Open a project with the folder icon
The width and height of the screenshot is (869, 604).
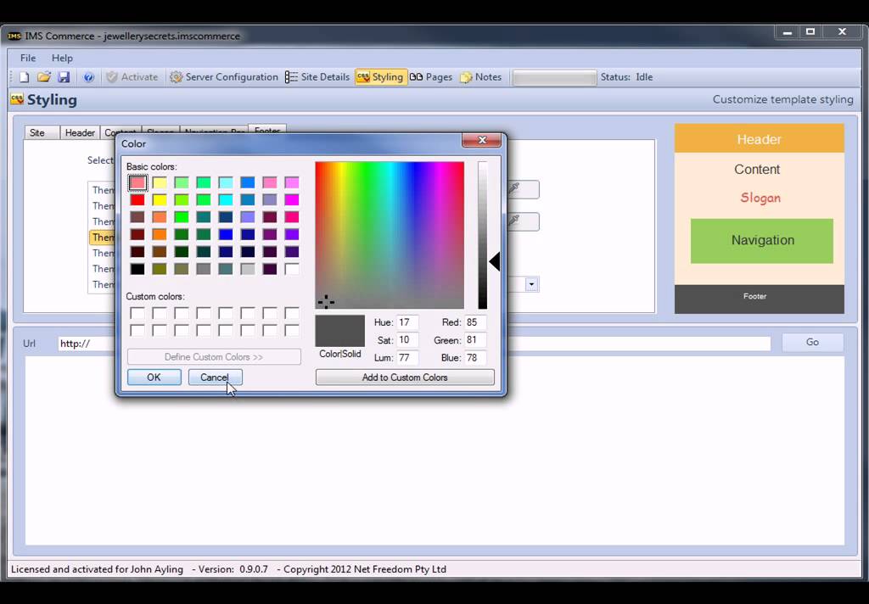coord(44,77)
